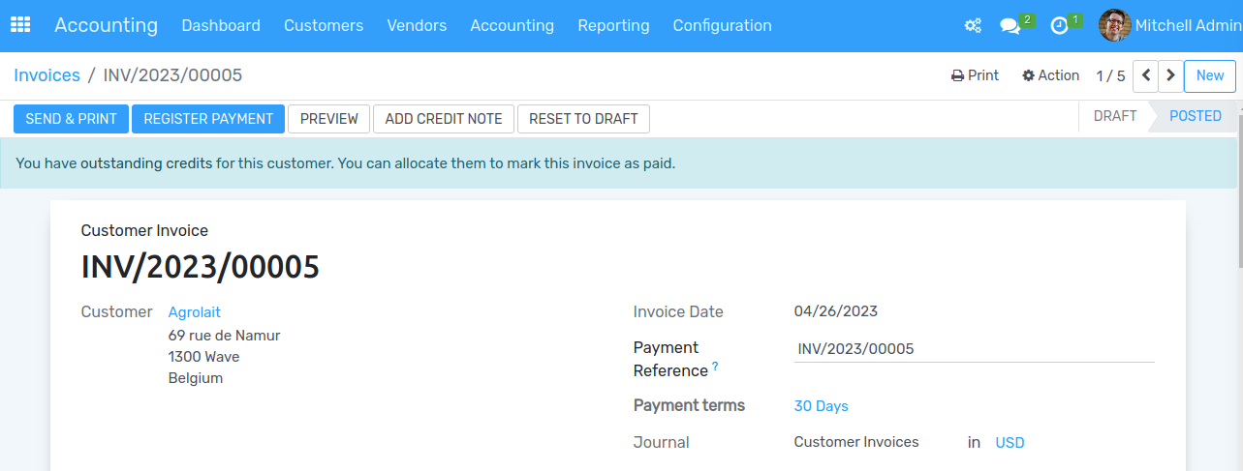Click the 1300 Wave address line

point(204,357)
